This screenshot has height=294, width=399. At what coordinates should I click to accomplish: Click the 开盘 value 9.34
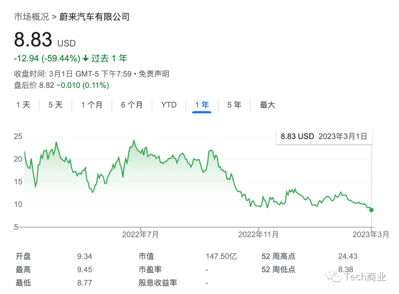[x=85, y=256]
